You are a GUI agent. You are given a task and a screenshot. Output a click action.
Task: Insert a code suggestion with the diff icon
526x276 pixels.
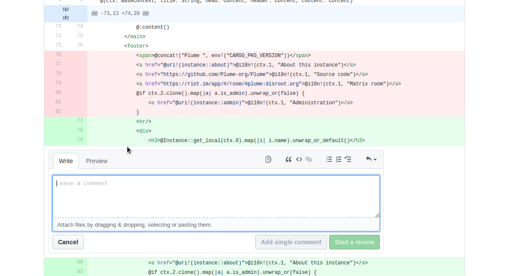[x=268, y=159]
